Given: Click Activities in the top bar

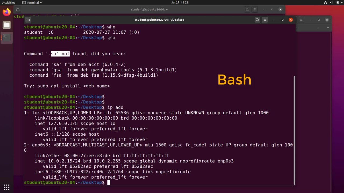Looking at the screenshot, I should point(8,2).
